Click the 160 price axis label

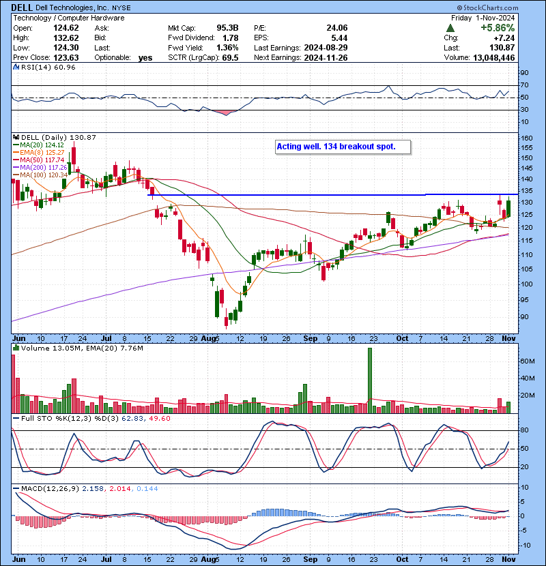pos(527,138)
